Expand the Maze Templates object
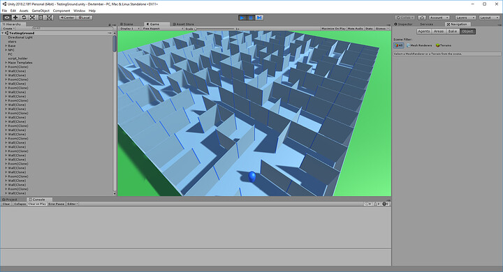This screenshot has width=503, height=272. click(6, 63)
